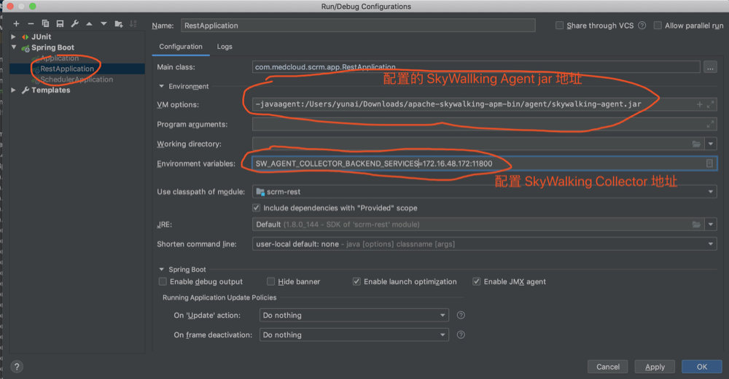Click the Add New Configuration plus icon
Viewport: 729px width, 379px height.
click(x=16, y=24)
